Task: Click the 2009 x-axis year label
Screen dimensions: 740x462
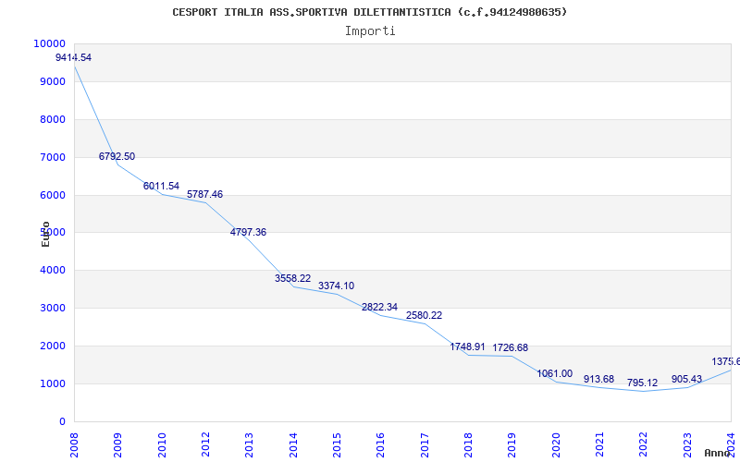Action: click(117, 444)
